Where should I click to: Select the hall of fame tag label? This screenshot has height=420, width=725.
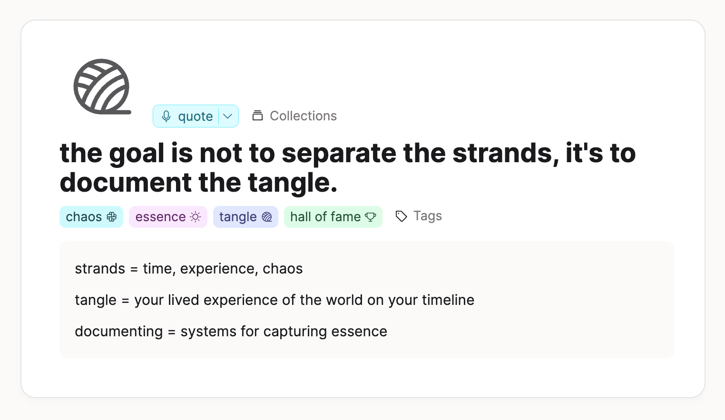coord(325,217)
